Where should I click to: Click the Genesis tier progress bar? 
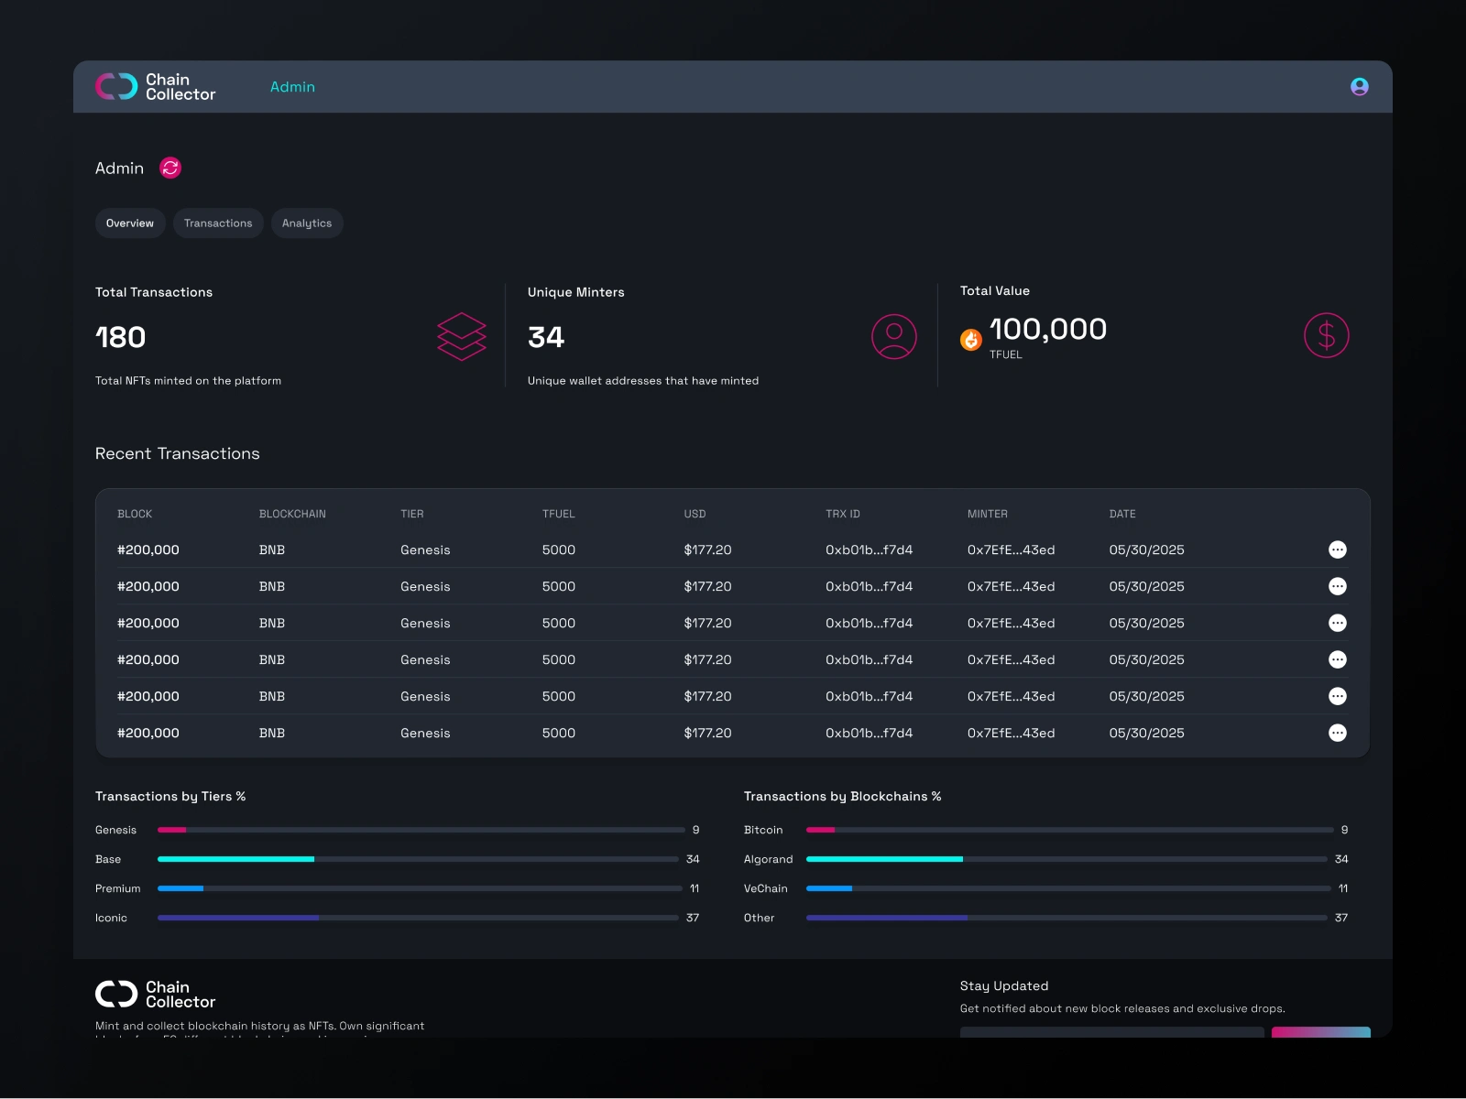[x=421, y=830]
